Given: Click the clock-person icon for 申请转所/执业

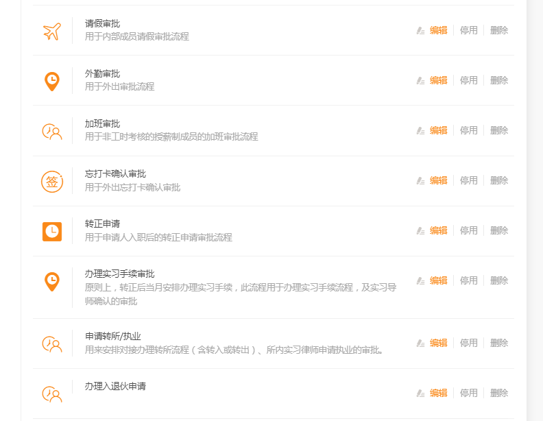Looking at the screenshot, I should (x=52, y=344).
